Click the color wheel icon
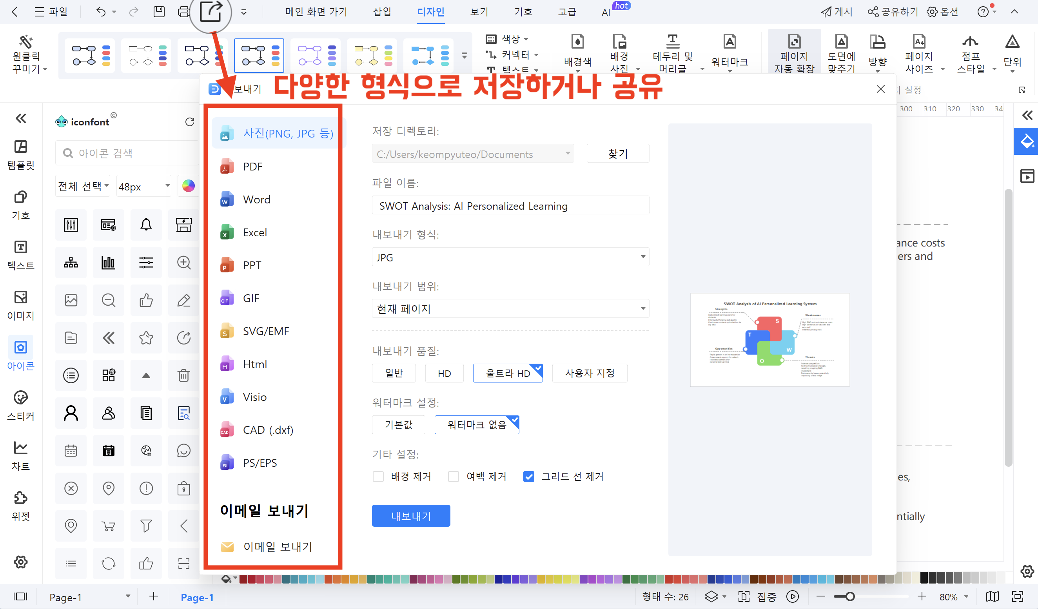The width and height of the screenshot is (1038, 609). pos(188,186)
